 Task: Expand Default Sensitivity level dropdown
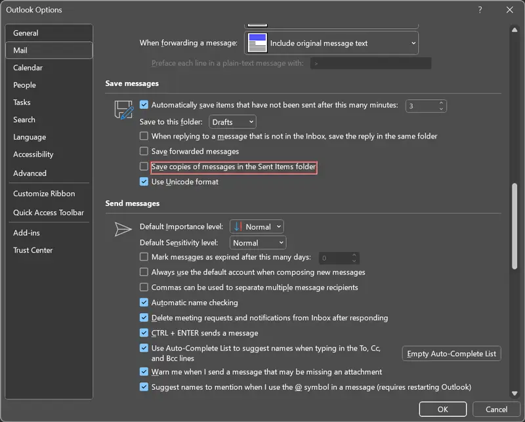(258, 243)
